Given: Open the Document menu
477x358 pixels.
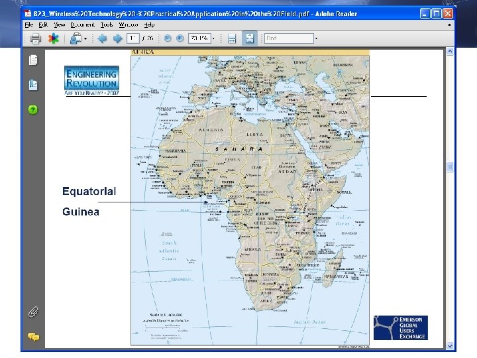Looking at the screenshot, I should click(82, 25).
